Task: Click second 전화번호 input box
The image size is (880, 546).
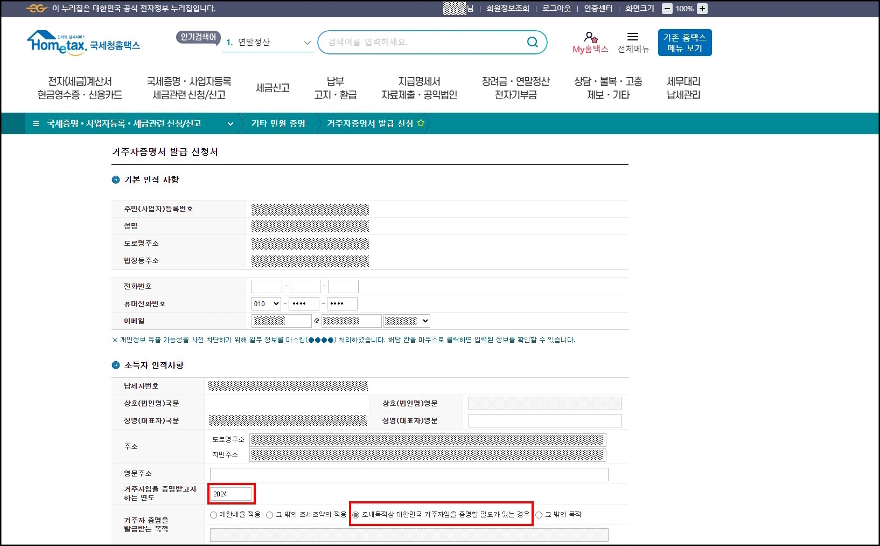Action: [305, 286]
